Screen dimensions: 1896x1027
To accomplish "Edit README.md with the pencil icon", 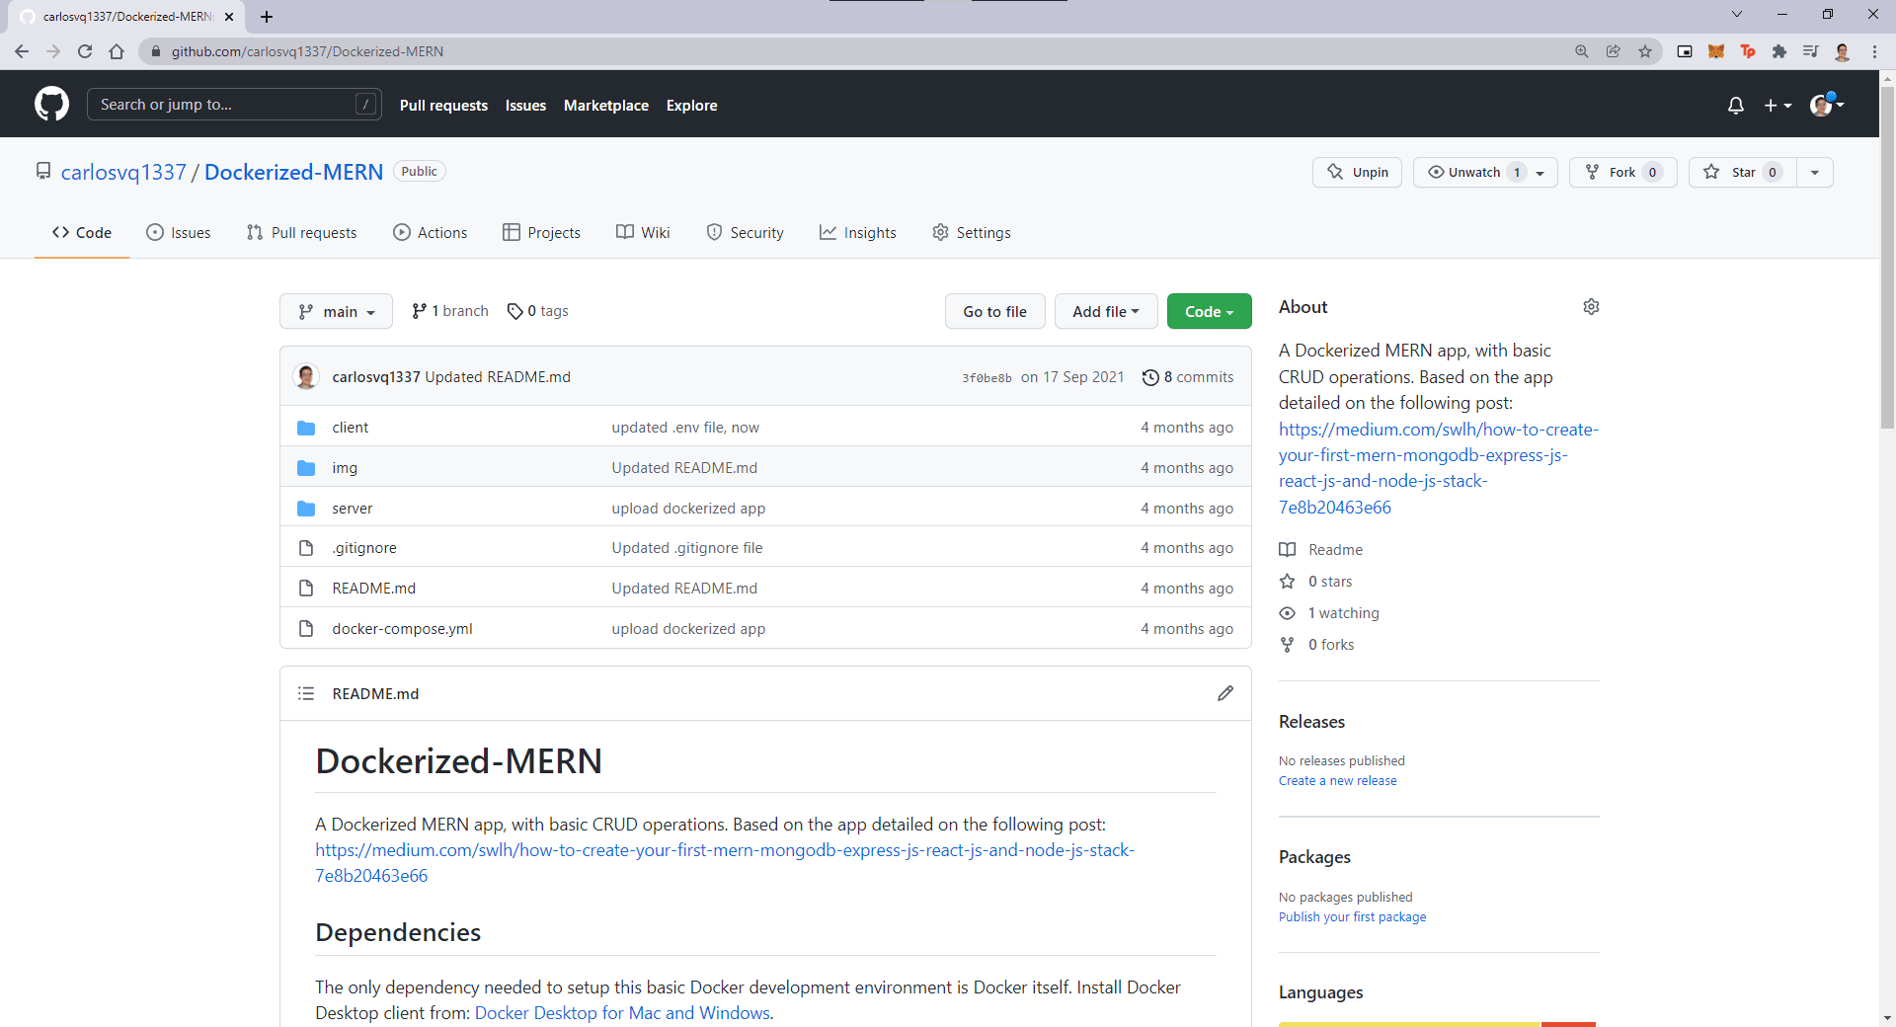I will tap(1225, 693).
